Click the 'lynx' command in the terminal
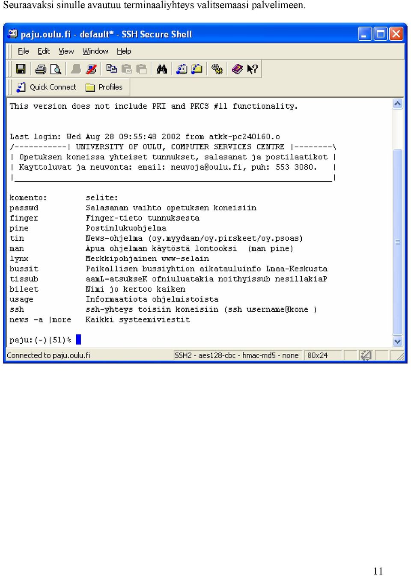411x576 pixels. tap(19, 259)
